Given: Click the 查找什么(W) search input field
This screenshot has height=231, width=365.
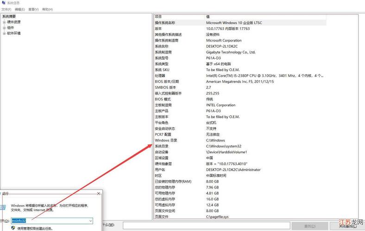Looking at the screenshot, I should pyautogui.click(x=206, y=225).
